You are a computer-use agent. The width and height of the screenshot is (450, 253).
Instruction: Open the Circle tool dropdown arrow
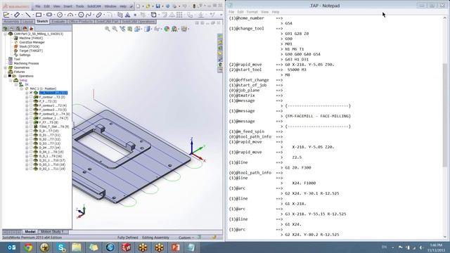(65, 15)
